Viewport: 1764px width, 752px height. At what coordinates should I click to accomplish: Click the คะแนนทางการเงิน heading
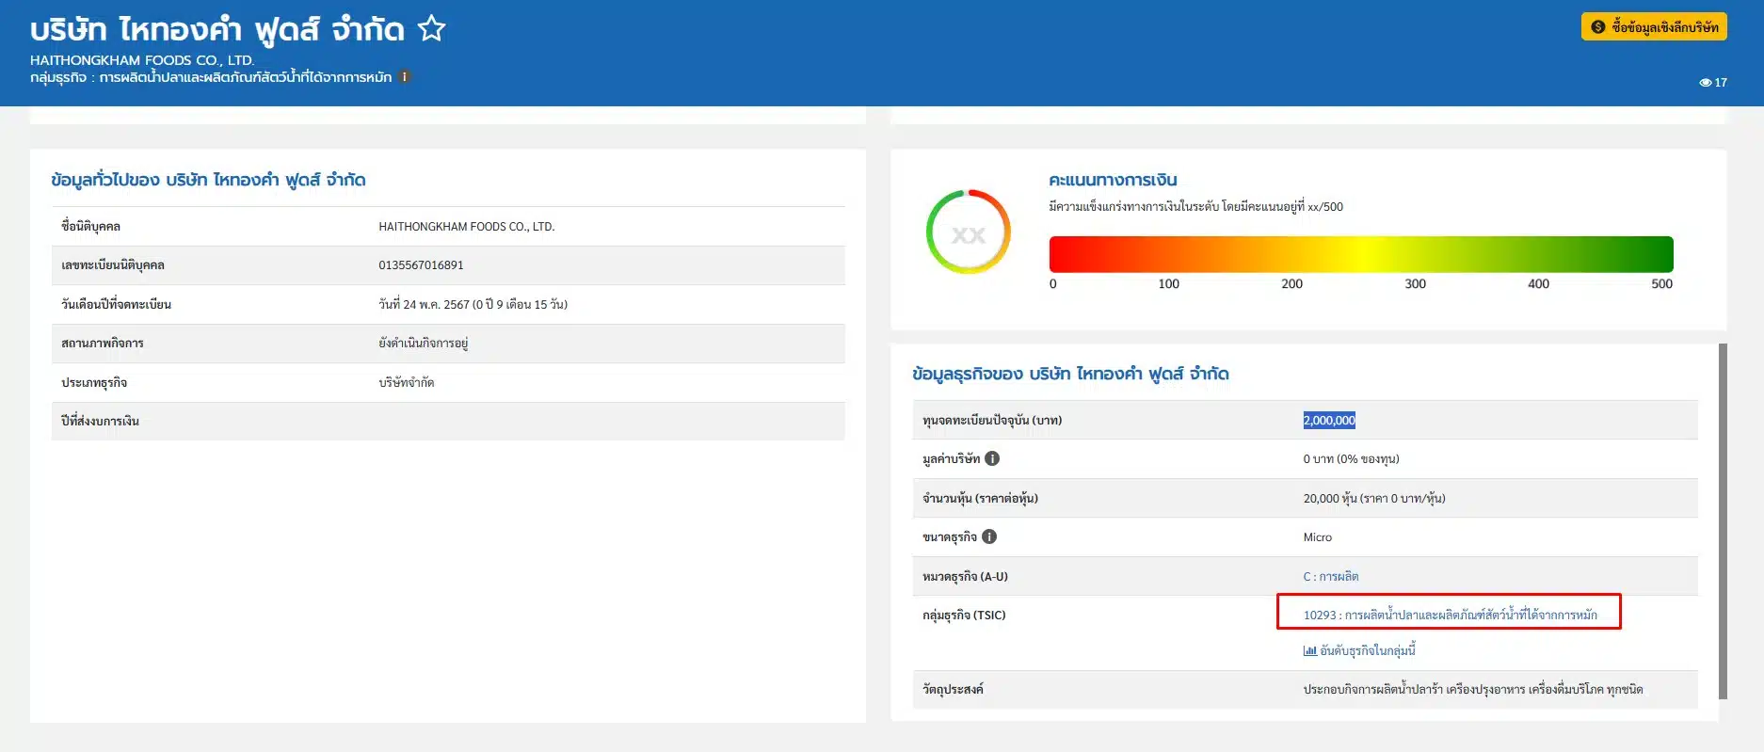coord(1113,180)
